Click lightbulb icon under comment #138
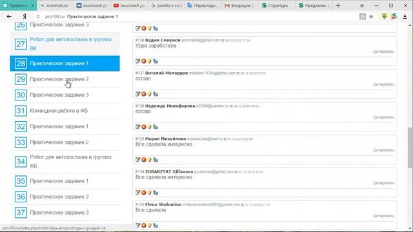 (150, 61)
